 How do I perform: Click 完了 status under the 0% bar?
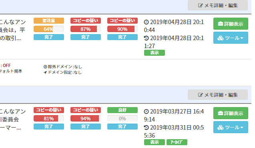pos(122,126)
